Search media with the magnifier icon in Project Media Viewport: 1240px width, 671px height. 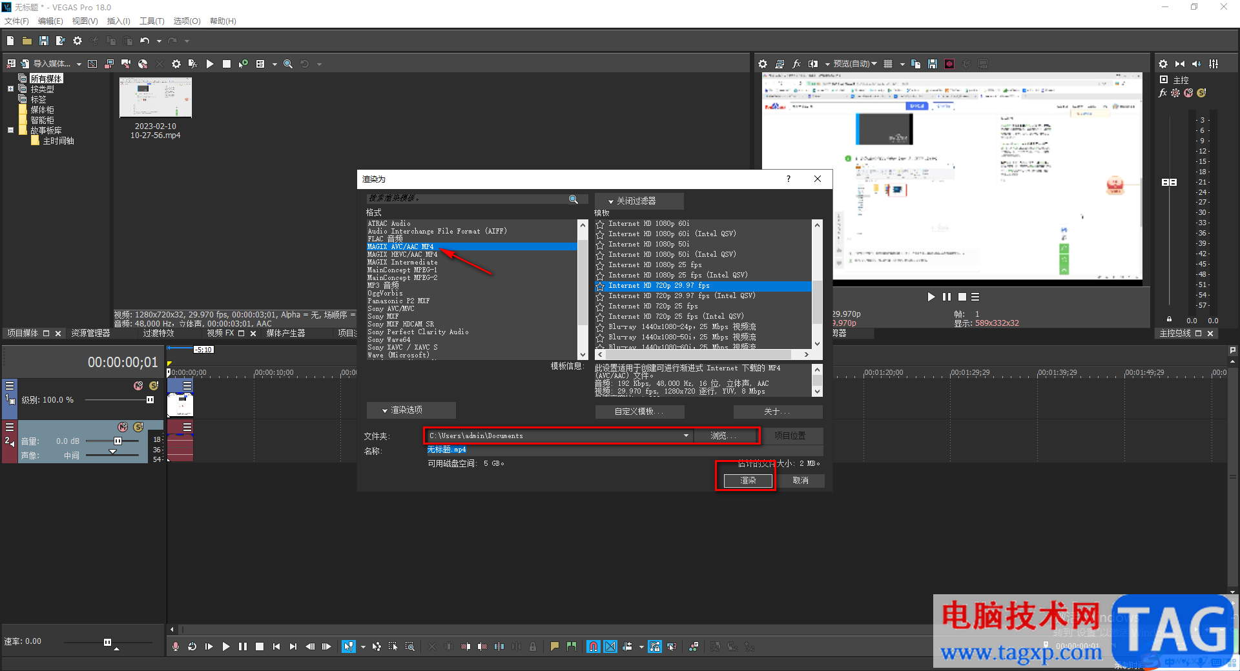(x=288, y=64)
